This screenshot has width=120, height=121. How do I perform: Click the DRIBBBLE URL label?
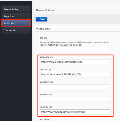point(46,95)
